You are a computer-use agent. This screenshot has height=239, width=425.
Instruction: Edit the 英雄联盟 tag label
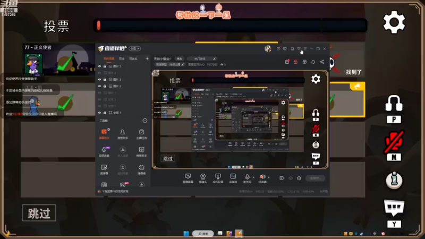pos(169,64)
